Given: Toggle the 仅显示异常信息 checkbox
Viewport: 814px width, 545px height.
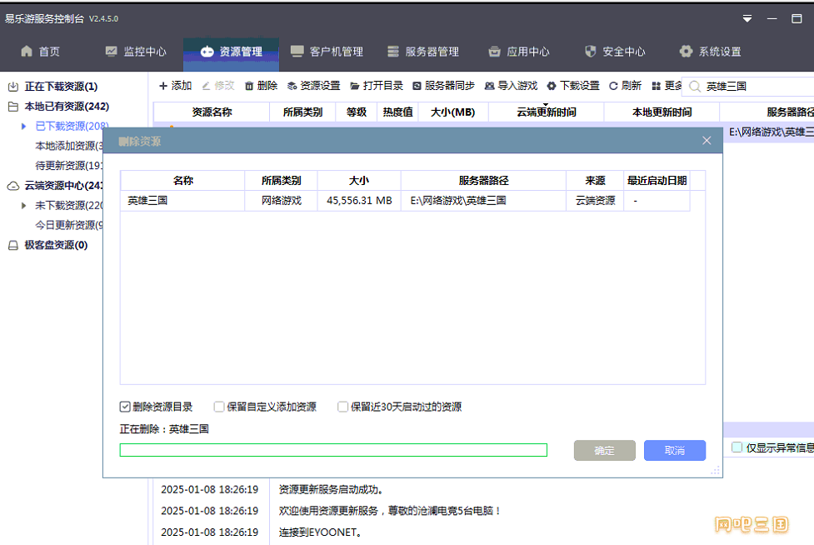Looking at the screenshot, I should (x=737, y=447).
